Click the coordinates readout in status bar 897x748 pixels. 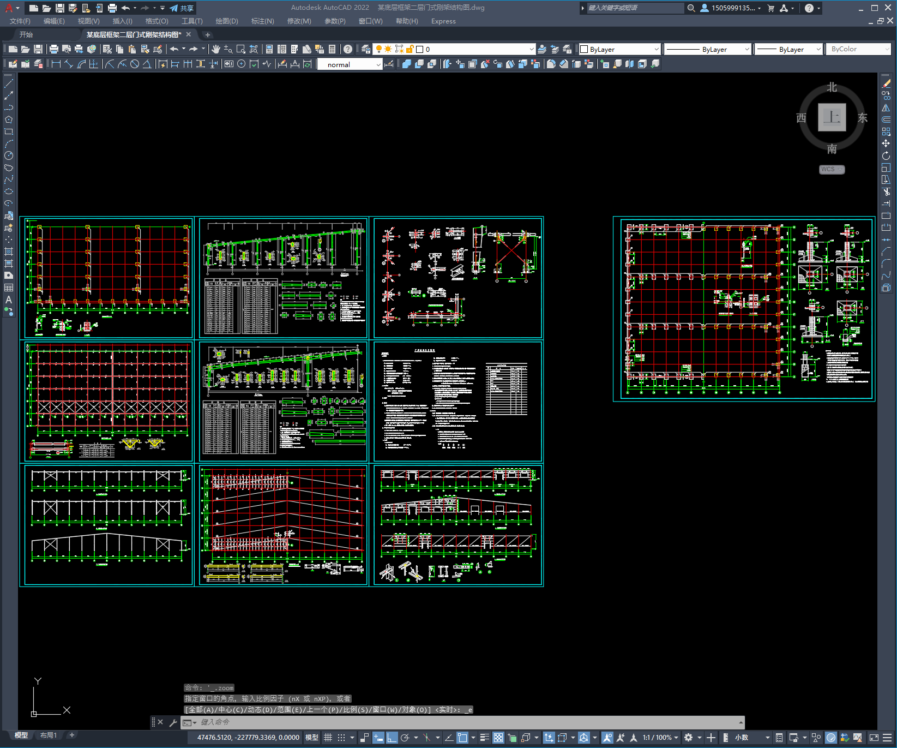pos(248,738)
